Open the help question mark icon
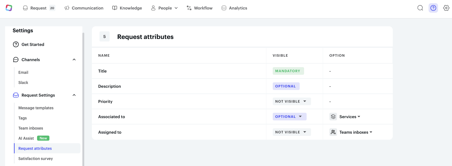 pos(433,8)
